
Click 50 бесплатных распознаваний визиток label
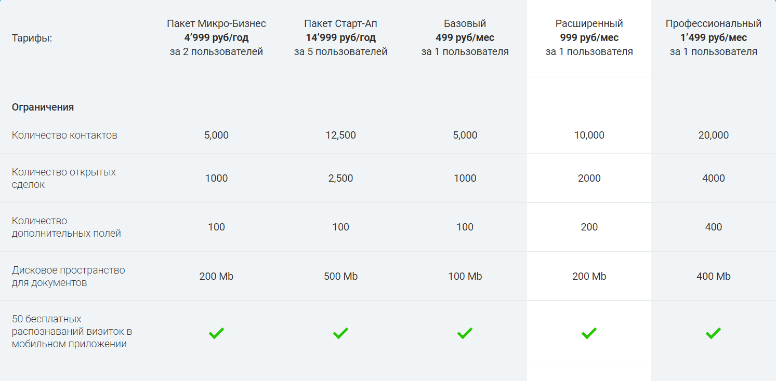pos(72,331)
